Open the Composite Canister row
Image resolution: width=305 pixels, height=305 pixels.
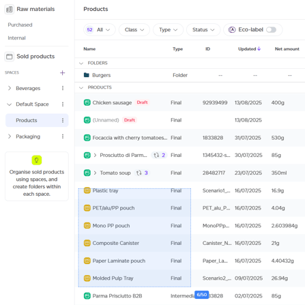[x=190, y=243]
